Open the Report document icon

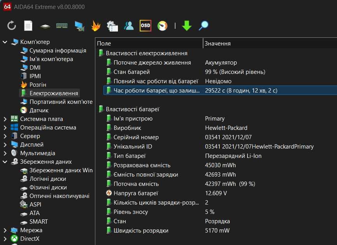click(28, 26)
